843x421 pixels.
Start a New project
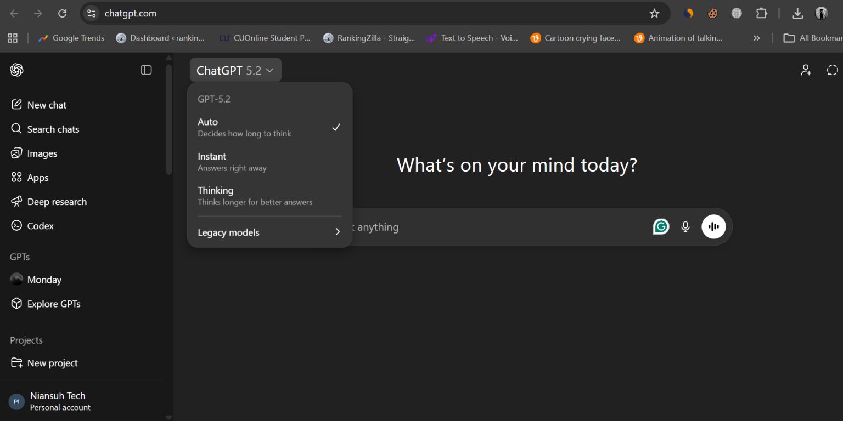point(52,363)
